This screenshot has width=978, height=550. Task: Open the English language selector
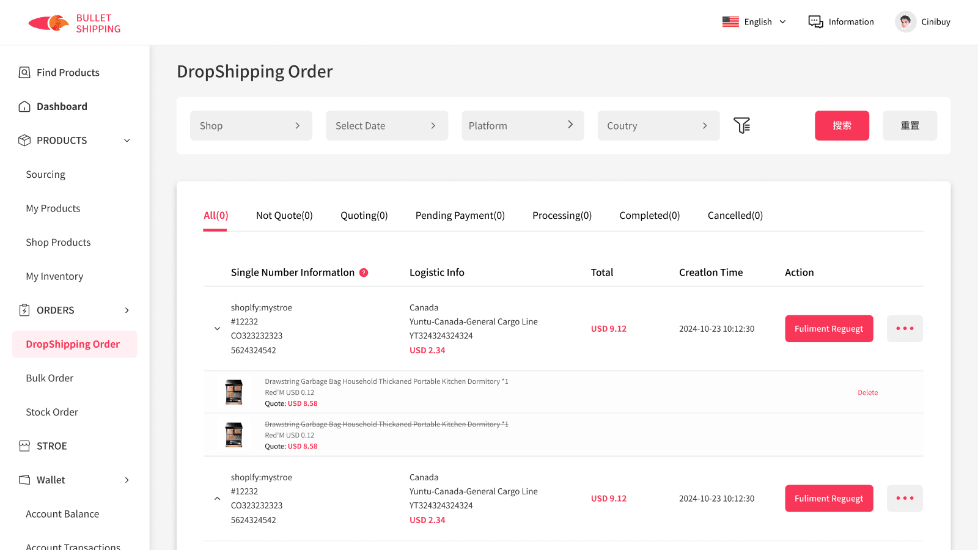pos(754,22)
